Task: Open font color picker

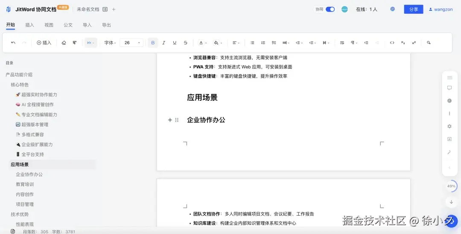Action: pos(203,43)
